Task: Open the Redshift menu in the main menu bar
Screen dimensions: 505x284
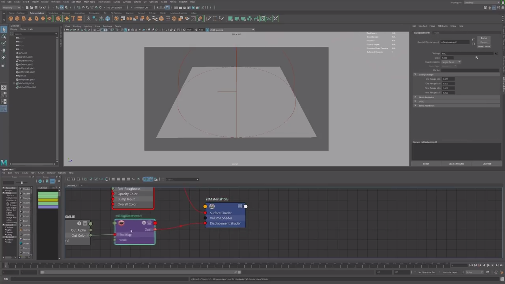Action: coord(183,2)
